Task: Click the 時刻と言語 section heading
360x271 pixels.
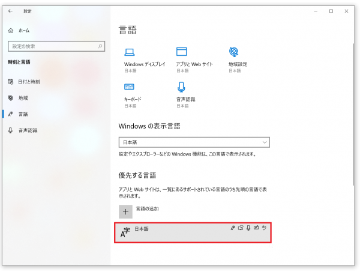Action: [x=19, y=62]
